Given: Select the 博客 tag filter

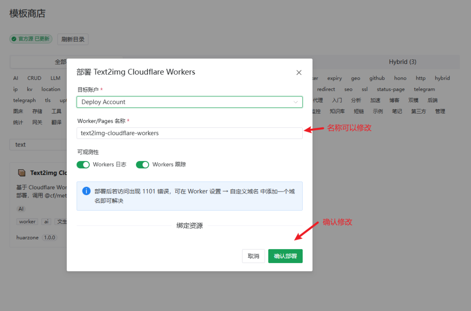Looking at the screenshot, I should click(394, 100).
